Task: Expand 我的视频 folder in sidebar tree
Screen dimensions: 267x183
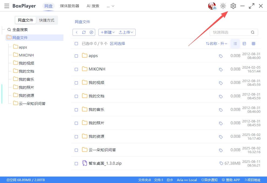Action: tap(24, 63)
